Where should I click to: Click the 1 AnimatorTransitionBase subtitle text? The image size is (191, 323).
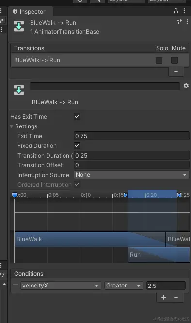(64, 32)
